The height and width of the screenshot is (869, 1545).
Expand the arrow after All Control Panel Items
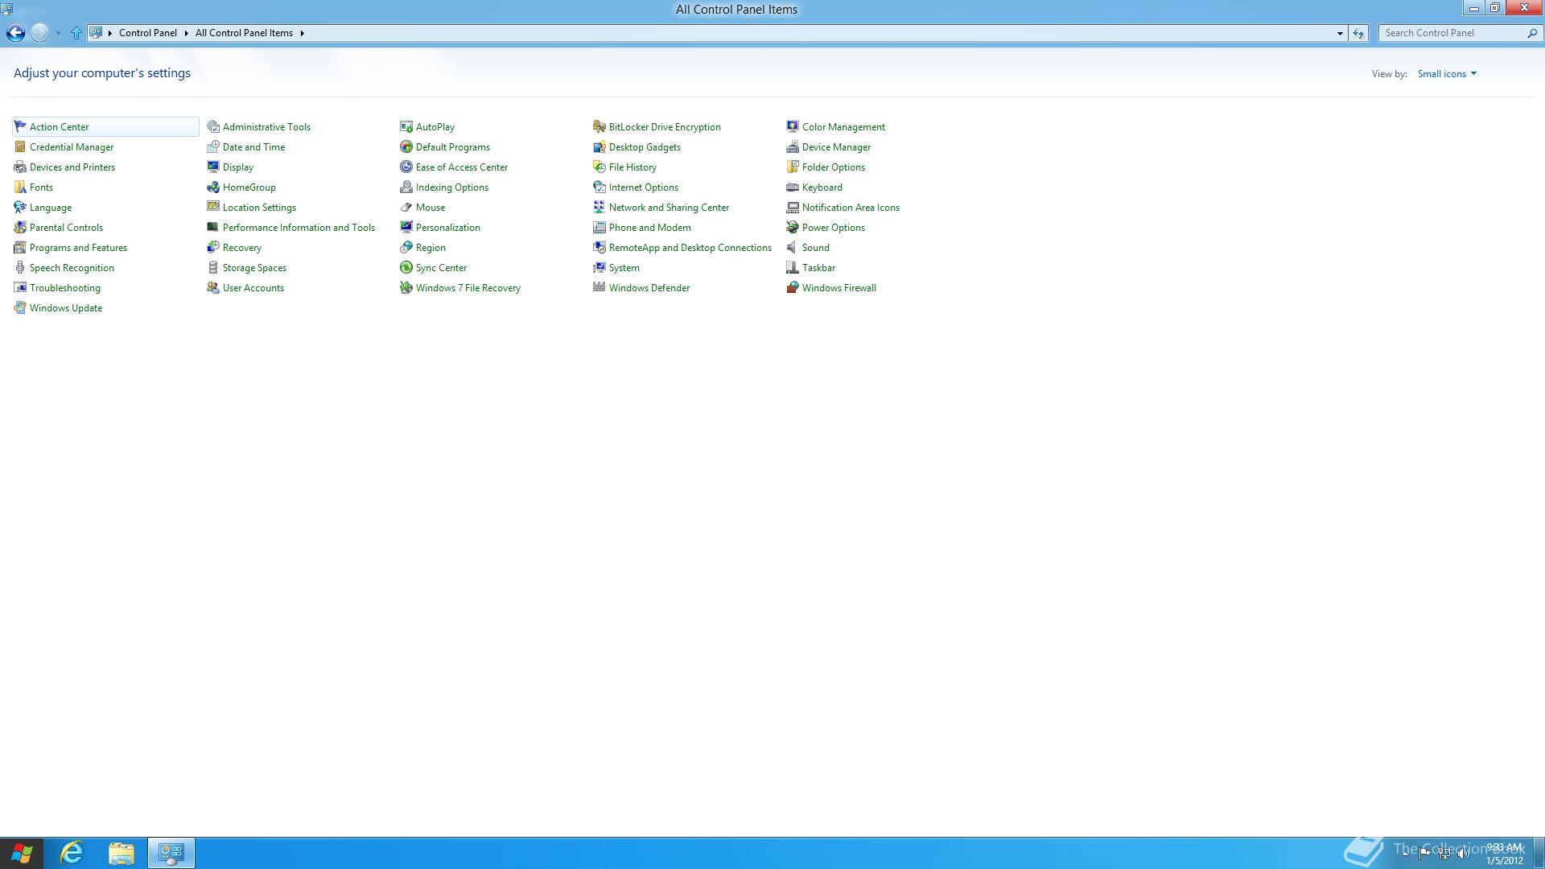303,33
